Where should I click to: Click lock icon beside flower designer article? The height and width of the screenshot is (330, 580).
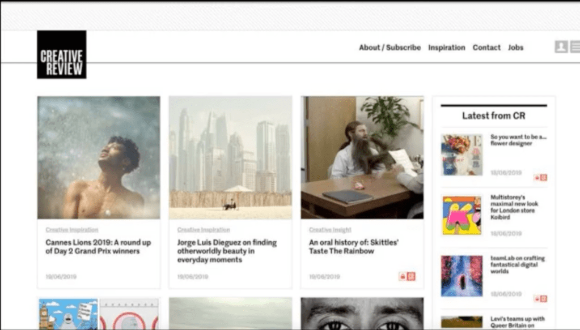(536, 178)
